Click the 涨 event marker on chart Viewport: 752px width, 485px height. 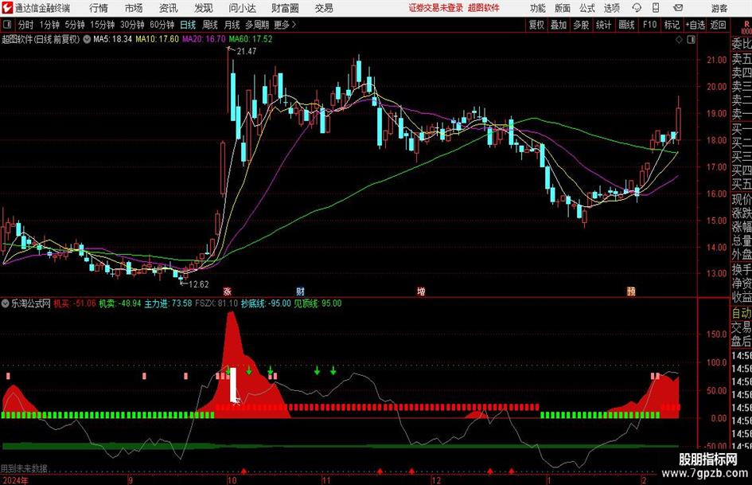tap(228, 291)
